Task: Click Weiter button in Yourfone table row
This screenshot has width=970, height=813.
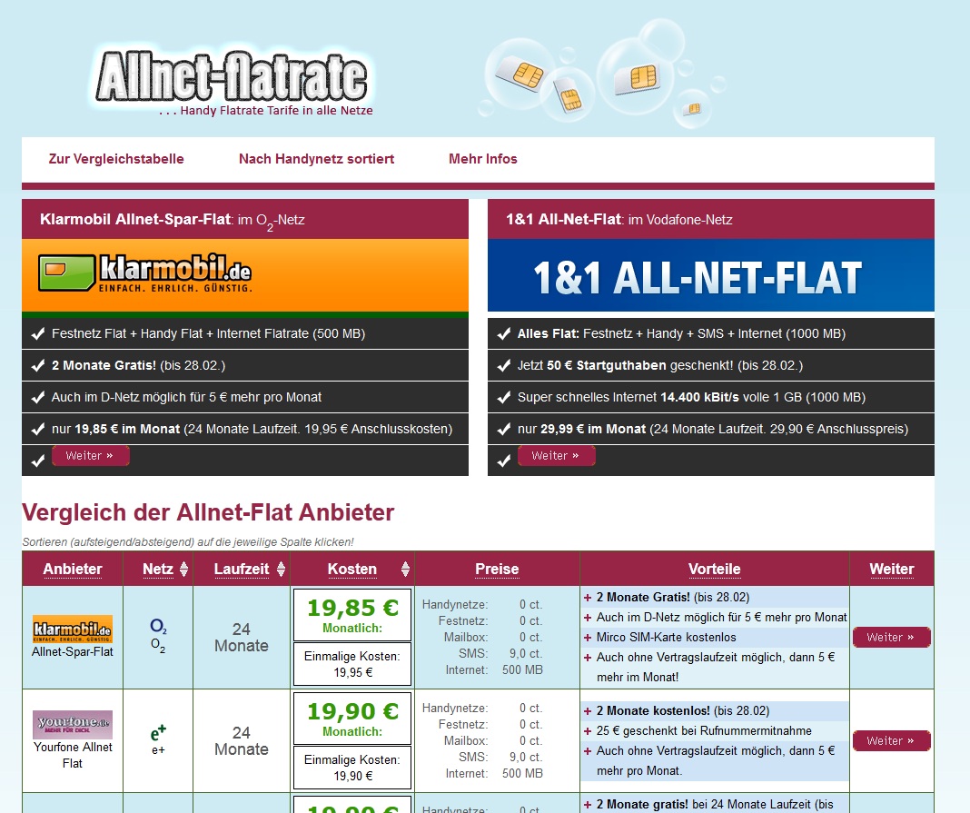Action: click(x=891, y=740)
